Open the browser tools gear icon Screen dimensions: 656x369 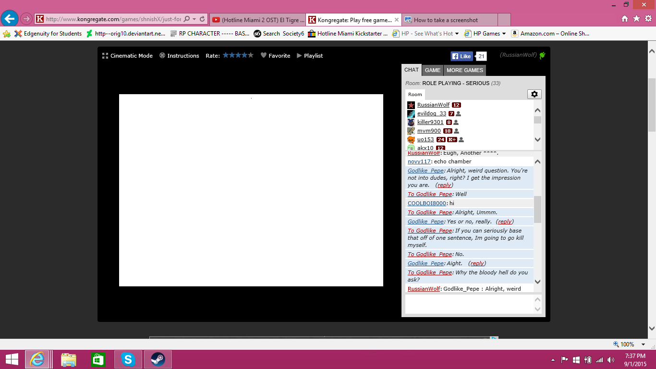pyautogui.click(x=648, y=19)
